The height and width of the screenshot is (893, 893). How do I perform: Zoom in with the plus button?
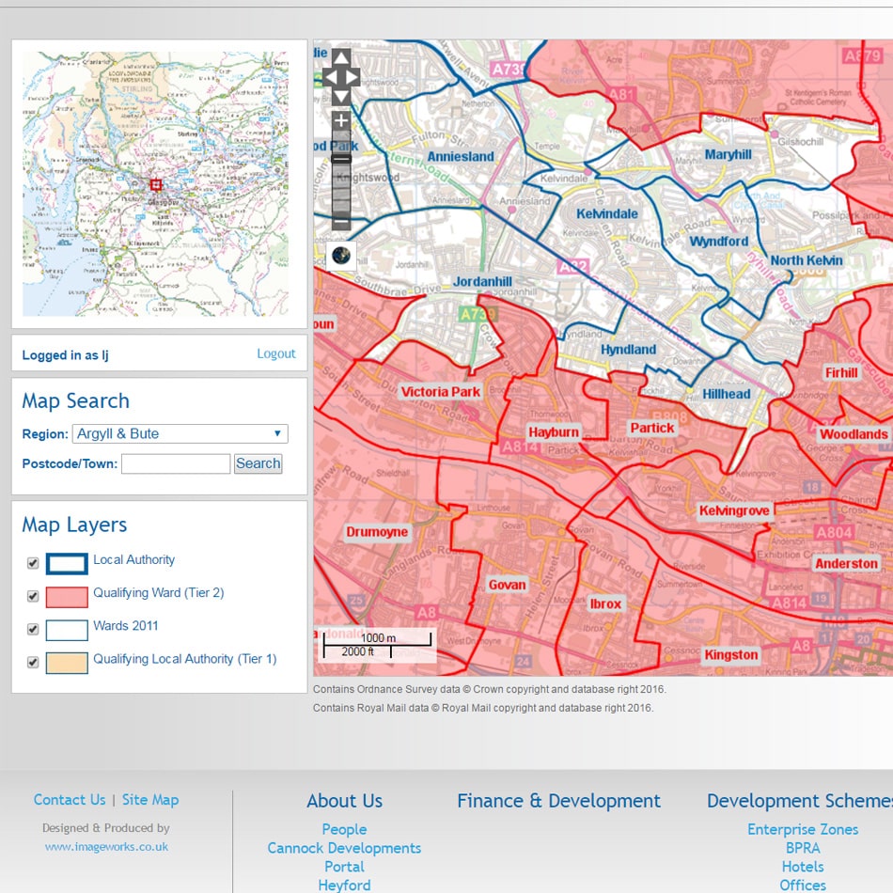click(341, 121)
